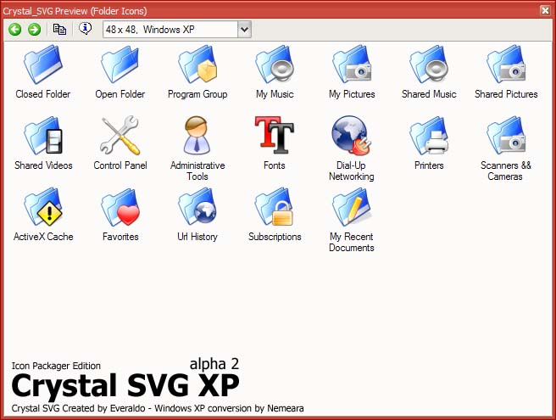
Task: Select the Url History globe folder icon
Action: click(197, 207)
